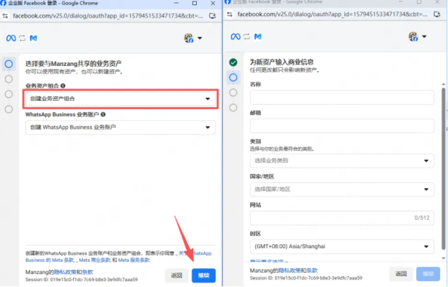Open 创建业务资产组合 dropdown
448x287 pixels.
pos(120,99)
